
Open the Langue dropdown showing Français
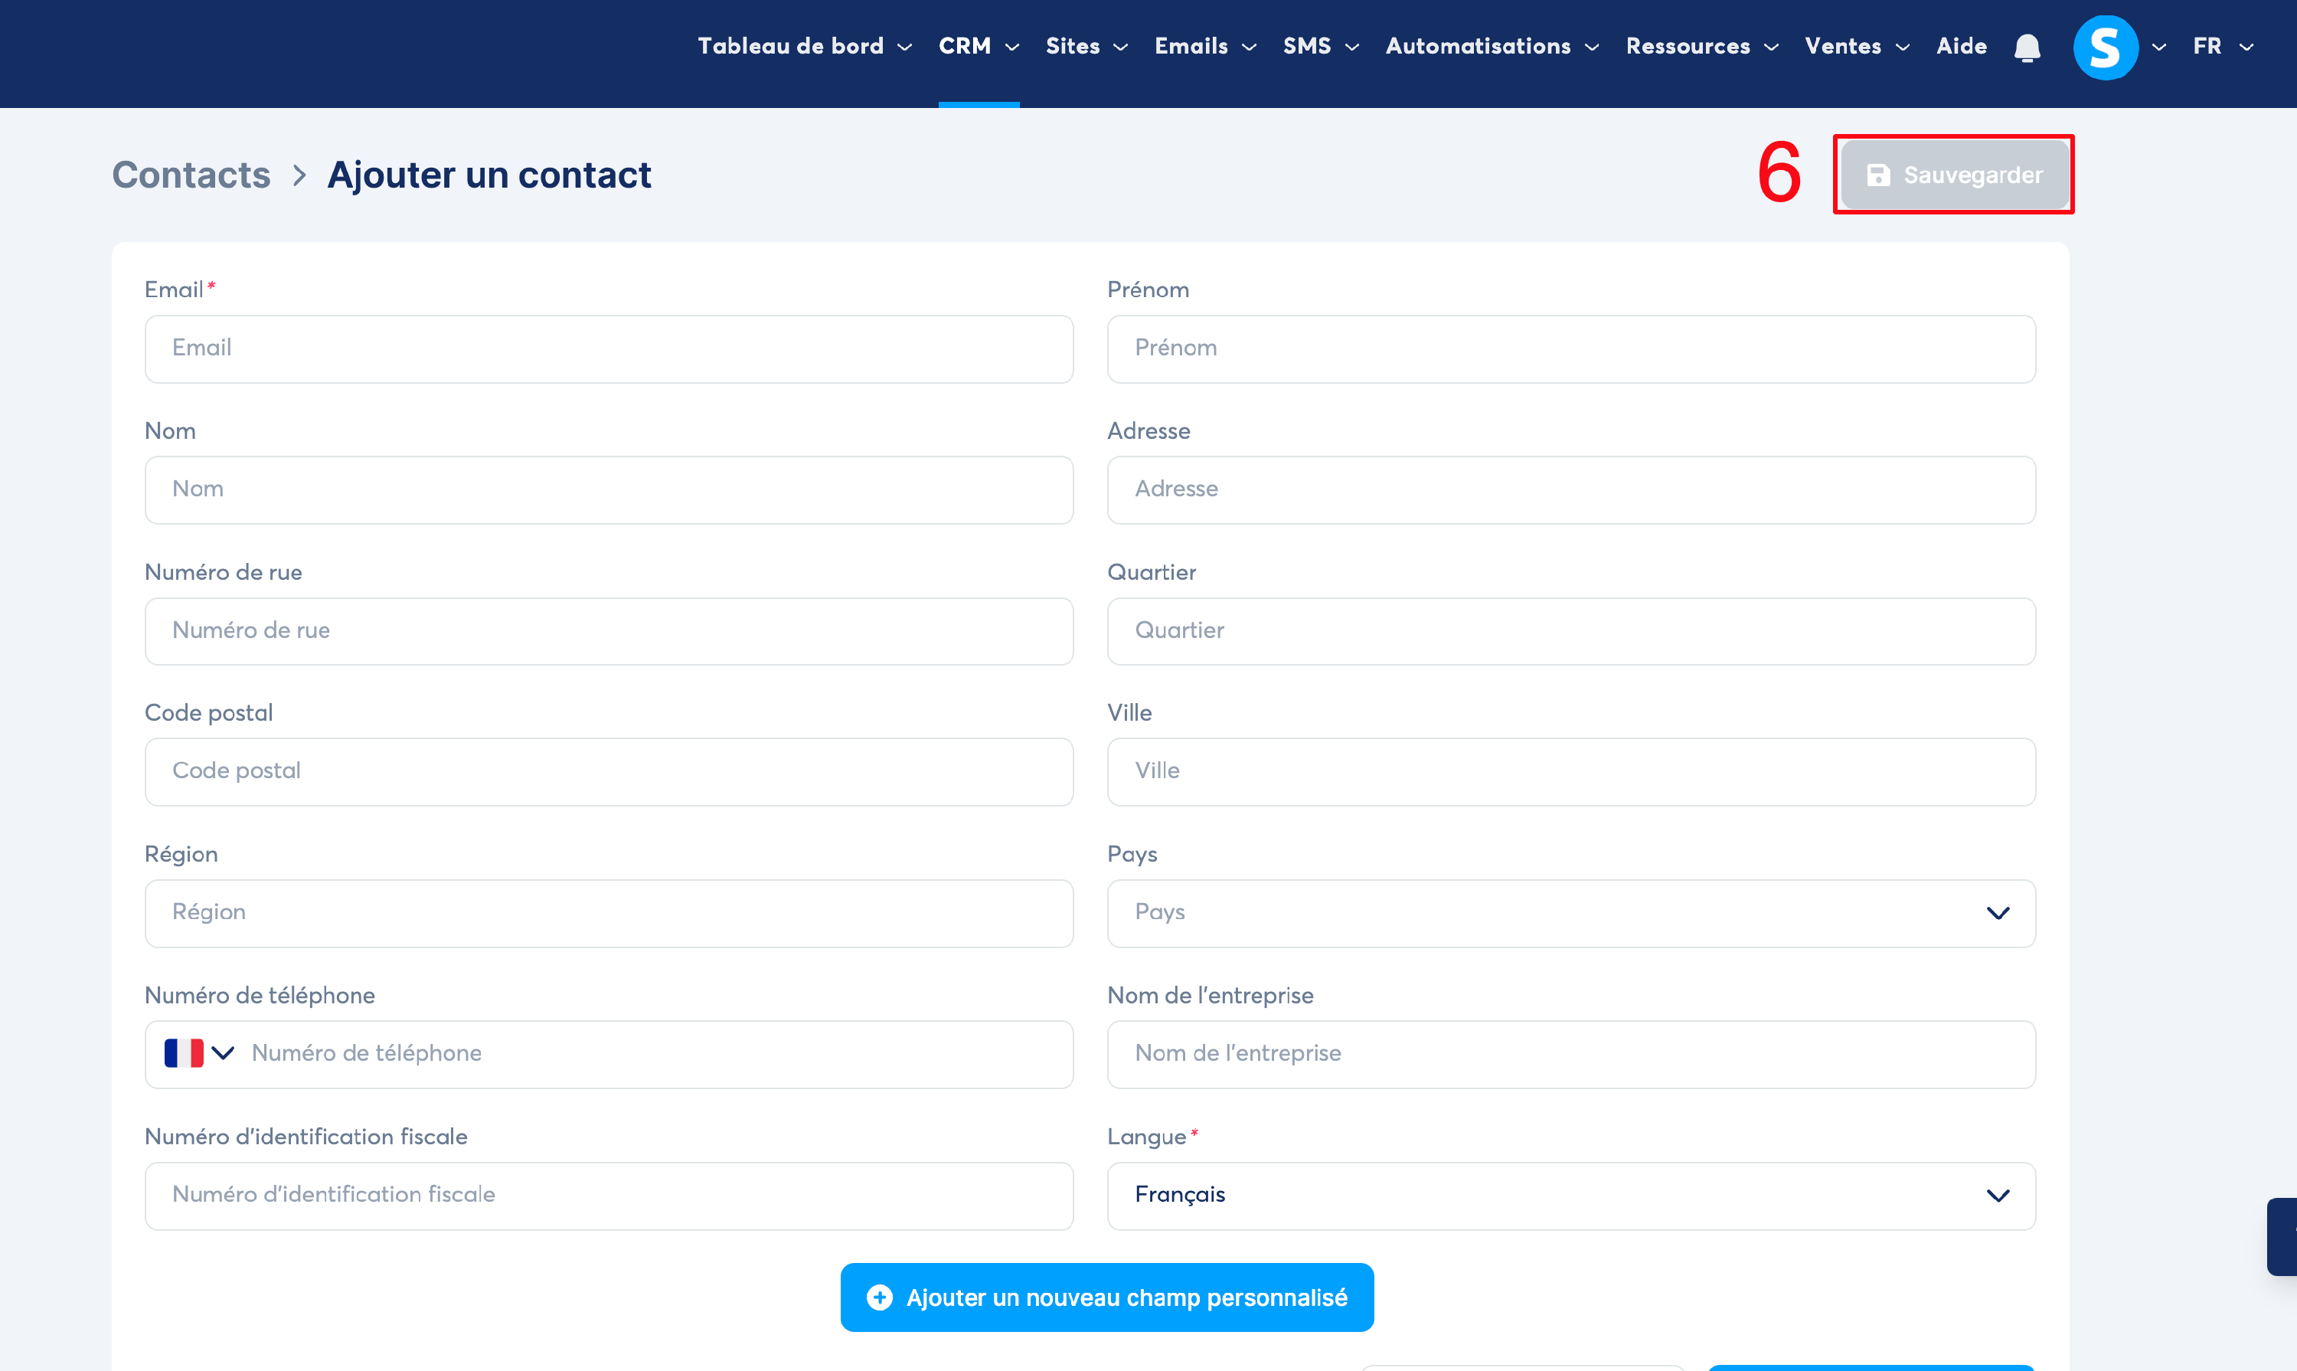[x=1570, y=1196]
